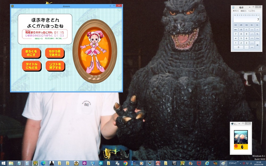The width and height of the screenshot is (266, 166).
Task: Click the golden dragon taskbar icon
Action: pos(76,163)
